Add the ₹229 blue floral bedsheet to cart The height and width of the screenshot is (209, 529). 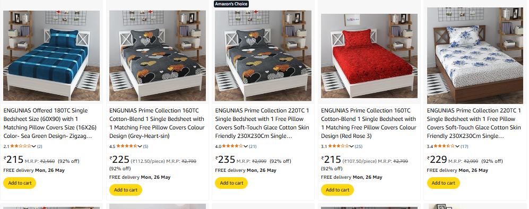tap(443, 183)
